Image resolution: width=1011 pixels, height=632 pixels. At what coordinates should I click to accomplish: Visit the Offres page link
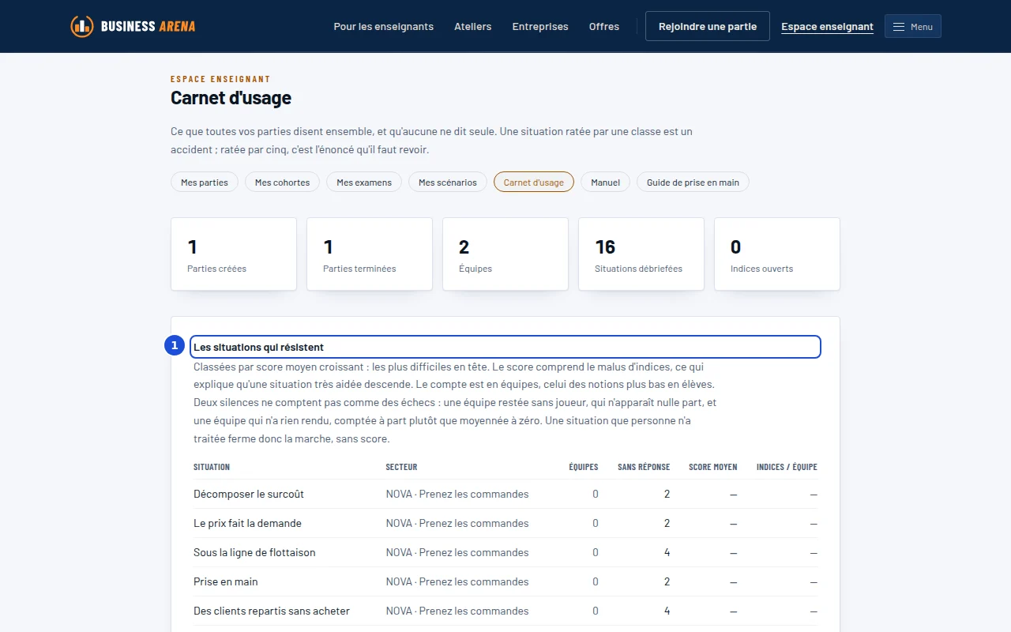(604, 26)
